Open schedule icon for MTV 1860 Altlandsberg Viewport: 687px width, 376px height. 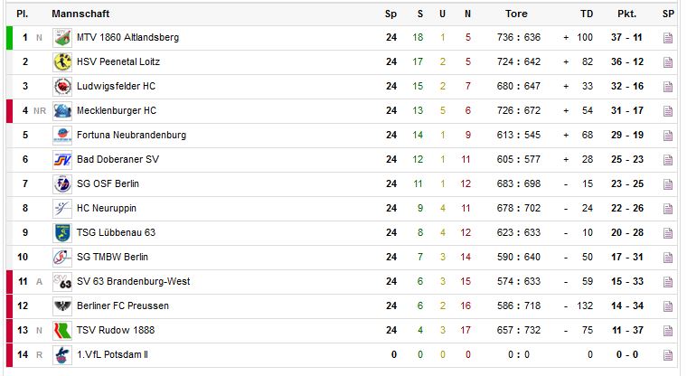pos(668,38)
